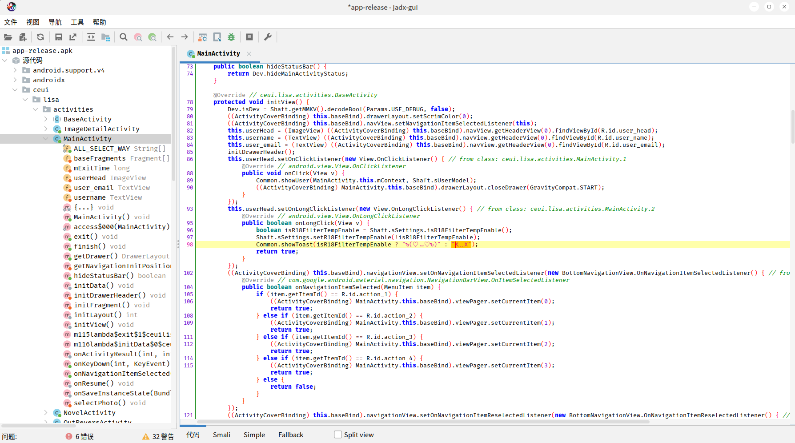Open the 文件 menu
Image resolution: width=795 pixels, height=443 pixels.
pyautogui.click(x=11, y=22)
